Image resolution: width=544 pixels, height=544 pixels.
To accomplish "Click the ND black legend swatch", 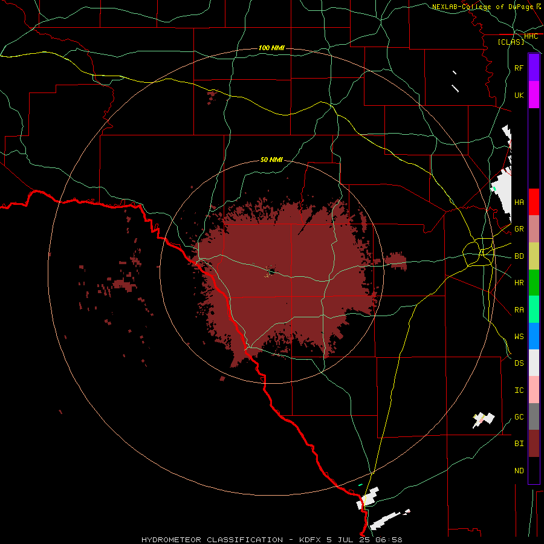I will pos(534,470).
